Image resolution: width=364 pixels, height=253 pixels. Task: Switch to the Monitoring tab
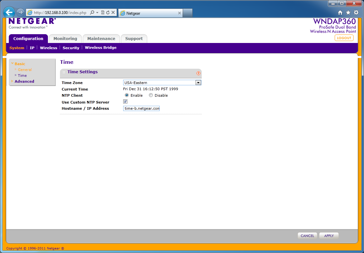pyautogui.click(x=65, y=38)
